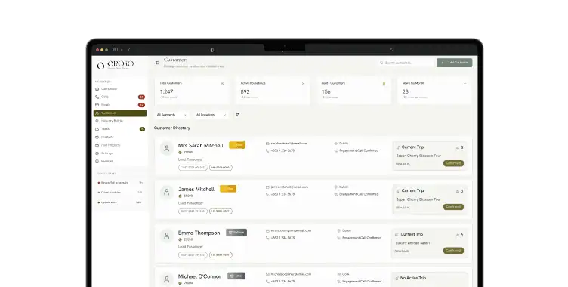This screenshot has height=287, width=568.
Task: Open Michael O'Connor's name
Action: (199, 276)
